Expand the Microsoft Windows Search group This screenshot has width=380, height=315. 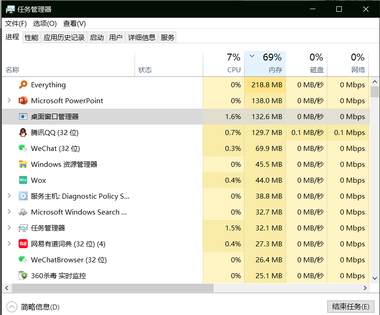[9, 212]
